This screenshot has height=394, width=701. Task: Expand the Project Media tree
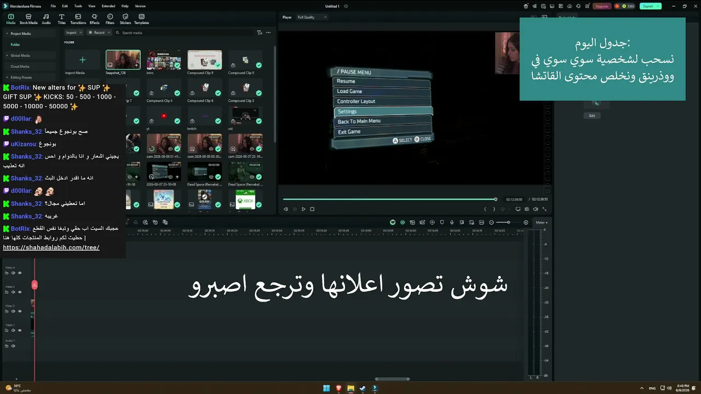coord(7,33)
